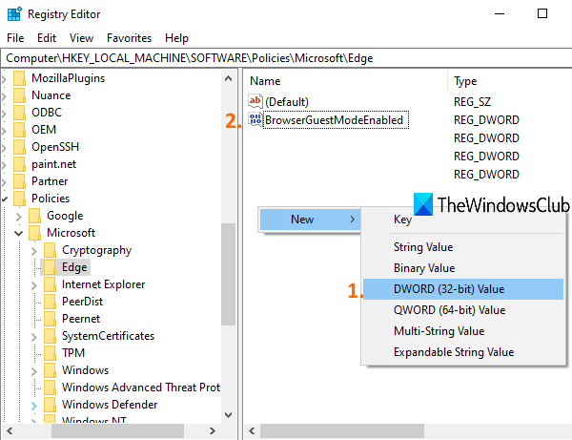Open the View menu
Viewport: 572px width, 440px height.
[81, 38]
